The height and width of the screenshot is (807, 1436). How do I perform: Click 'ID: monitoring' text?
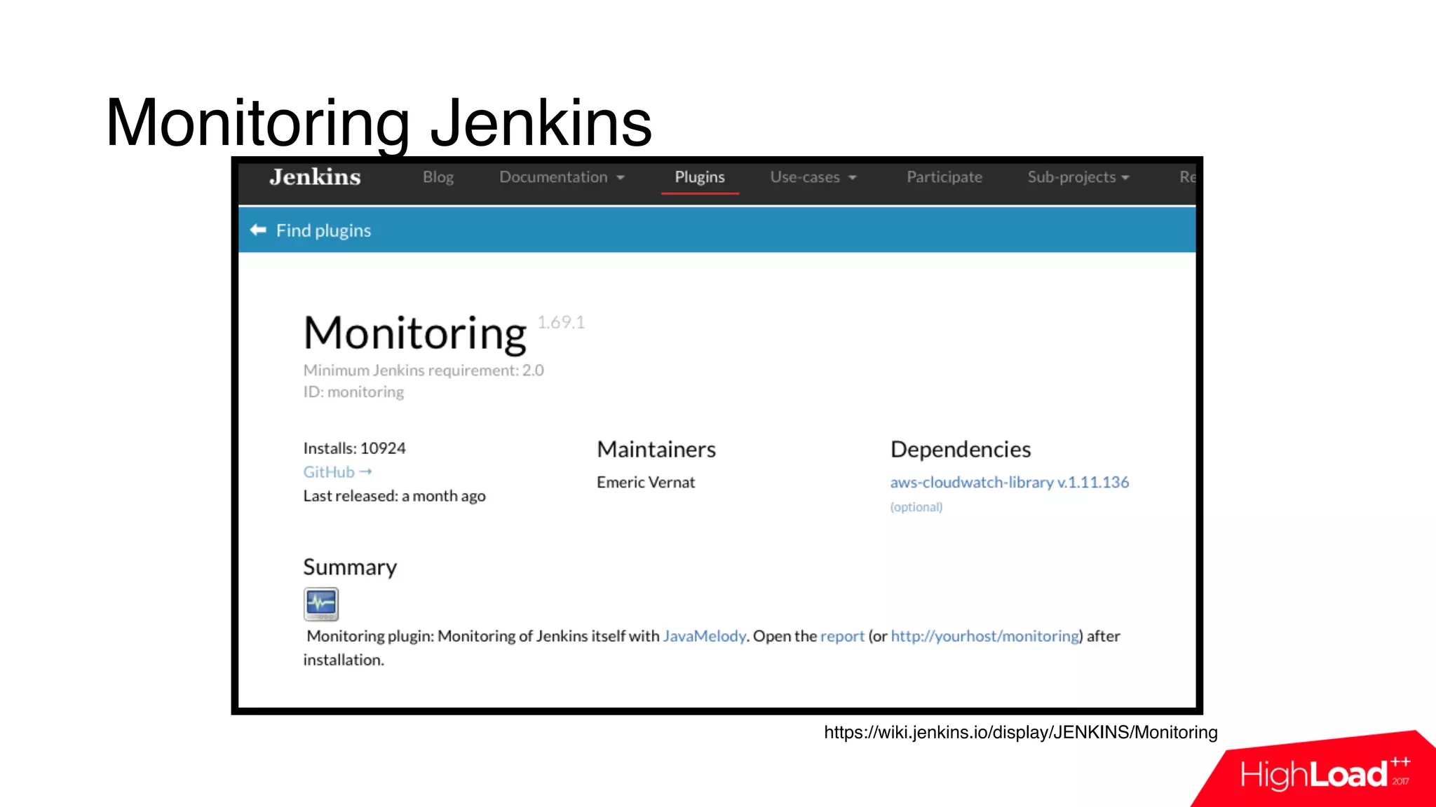point(353,392)
